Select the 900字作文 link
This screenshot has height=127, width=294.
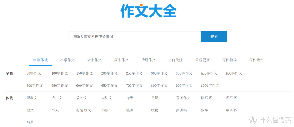[x=184, y=86]
